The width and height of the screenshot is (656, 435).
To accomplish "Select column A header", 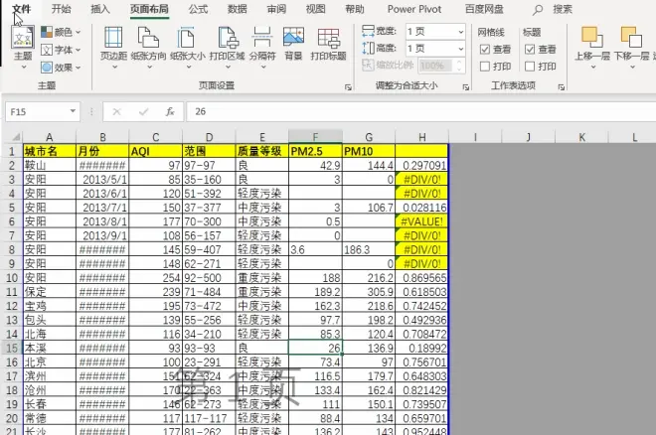I will tap(50, 137).
